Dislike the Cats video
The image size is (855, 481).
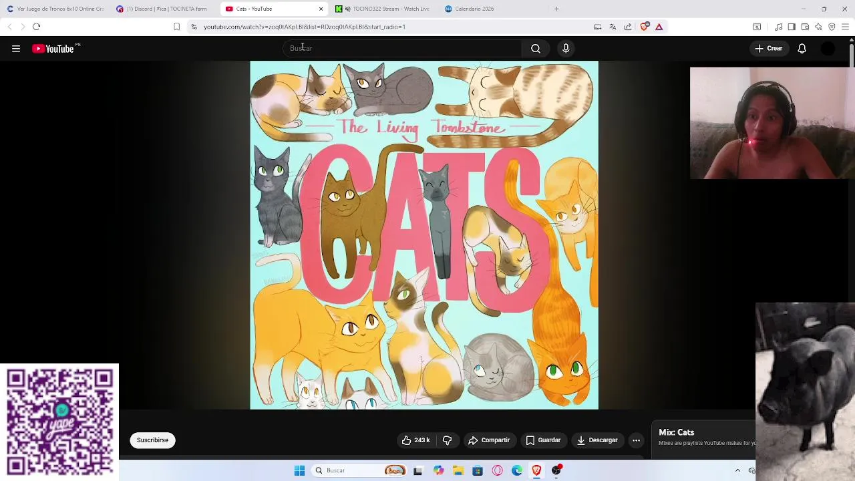[448, 440]
